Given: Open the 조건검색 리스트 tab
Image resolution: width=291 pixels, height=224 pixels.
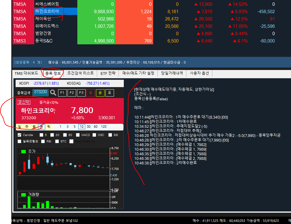Looking at the screenshot, I should [x=80, y=73].
